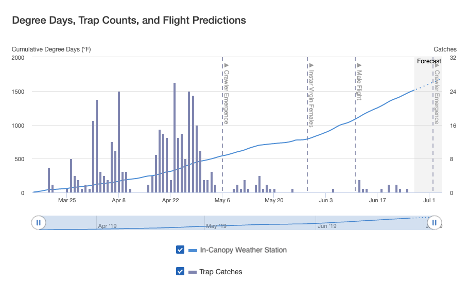This screenshot has height=283, width=468.
Task: Select Jun '19 in the range navigator
Action: click(x=327, y=226)
